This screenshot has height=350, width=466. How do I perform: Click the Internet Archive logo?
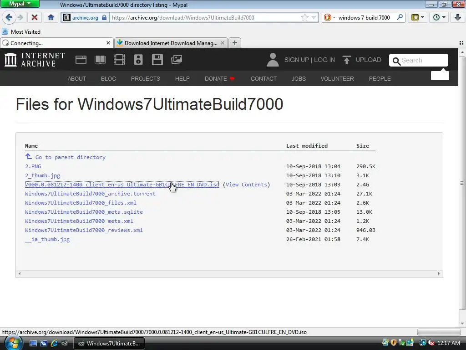click(x=35, y=60)
